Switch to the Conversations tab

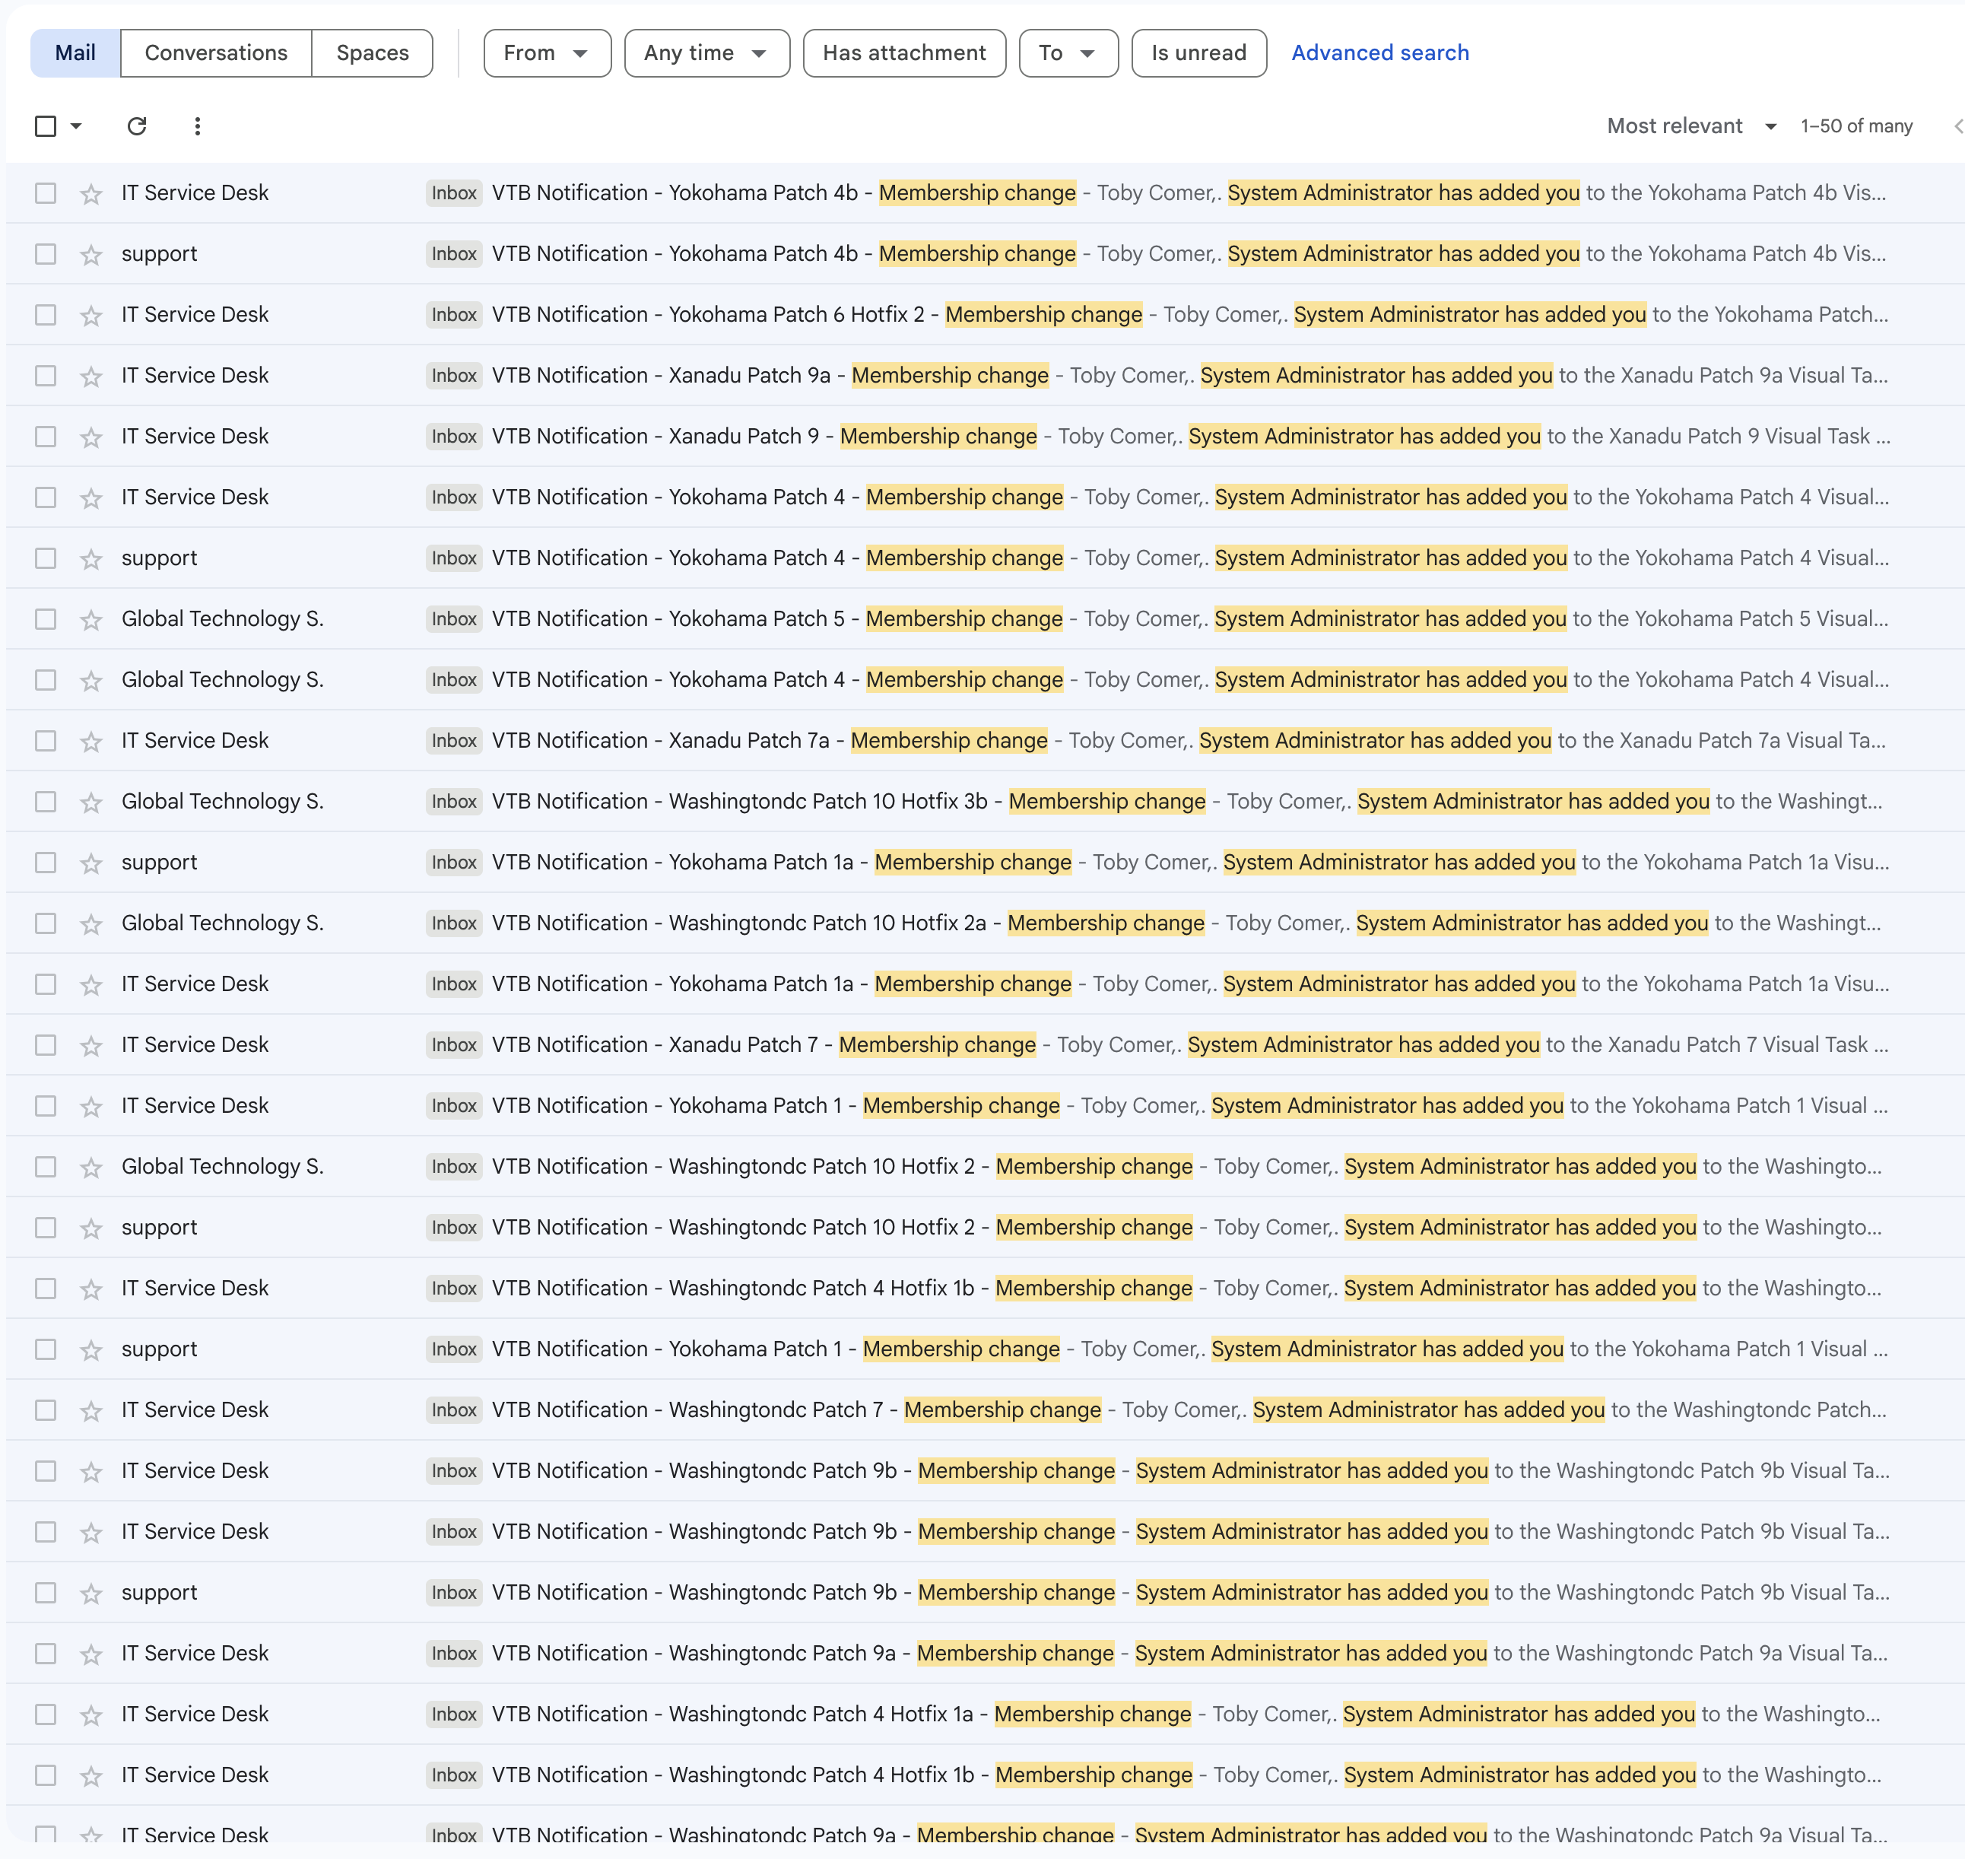pos(216,52)
